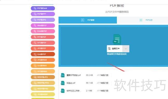Image resolution: width=168 pixels, height=99 pixels.
Task: Click the icon on the WEBP转JPEG pill
Action: (35, 83)
